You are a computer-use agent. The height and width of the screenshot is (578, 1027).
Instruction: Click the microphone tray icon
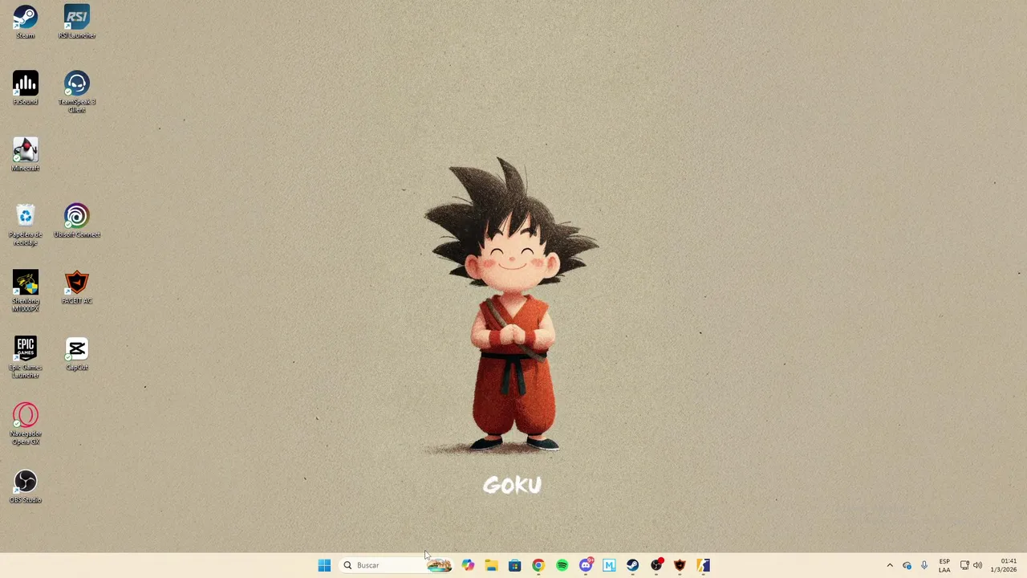coord(924,565)
